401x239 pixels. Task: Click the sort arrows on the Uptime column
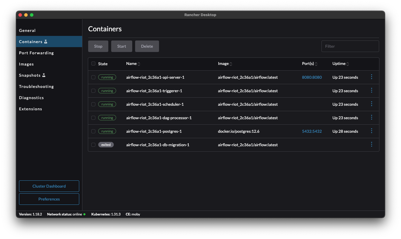(348, 63)
